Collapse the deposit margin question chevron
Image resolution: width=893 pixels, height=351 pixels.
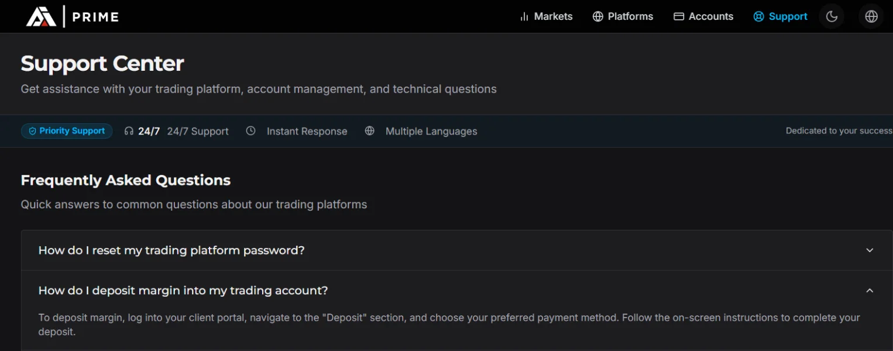pos(870,290)
